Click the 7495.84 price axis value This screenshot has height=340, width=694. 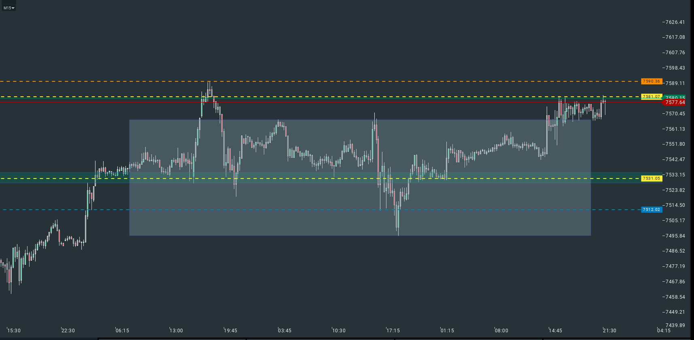point(675,236)
